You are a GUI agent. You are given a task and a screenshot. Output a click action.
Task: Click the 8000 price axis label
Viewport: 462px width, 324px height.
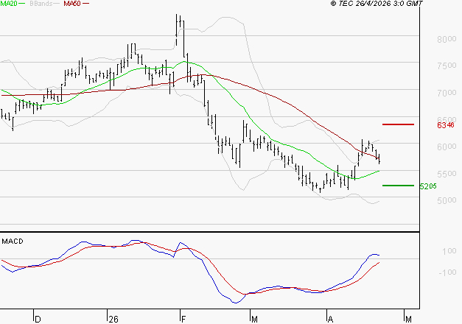(447, 39)
